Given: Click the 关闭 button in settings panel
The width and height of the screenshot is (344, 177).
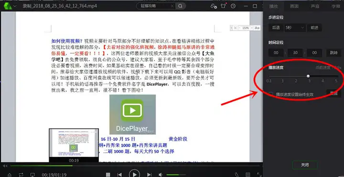Looking at the screenshot, I should pos(305,165).
